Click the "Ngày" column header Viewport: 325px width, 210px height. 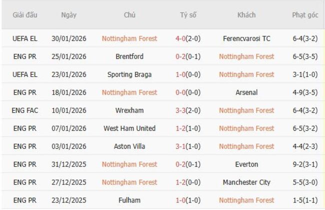[68, 15]
